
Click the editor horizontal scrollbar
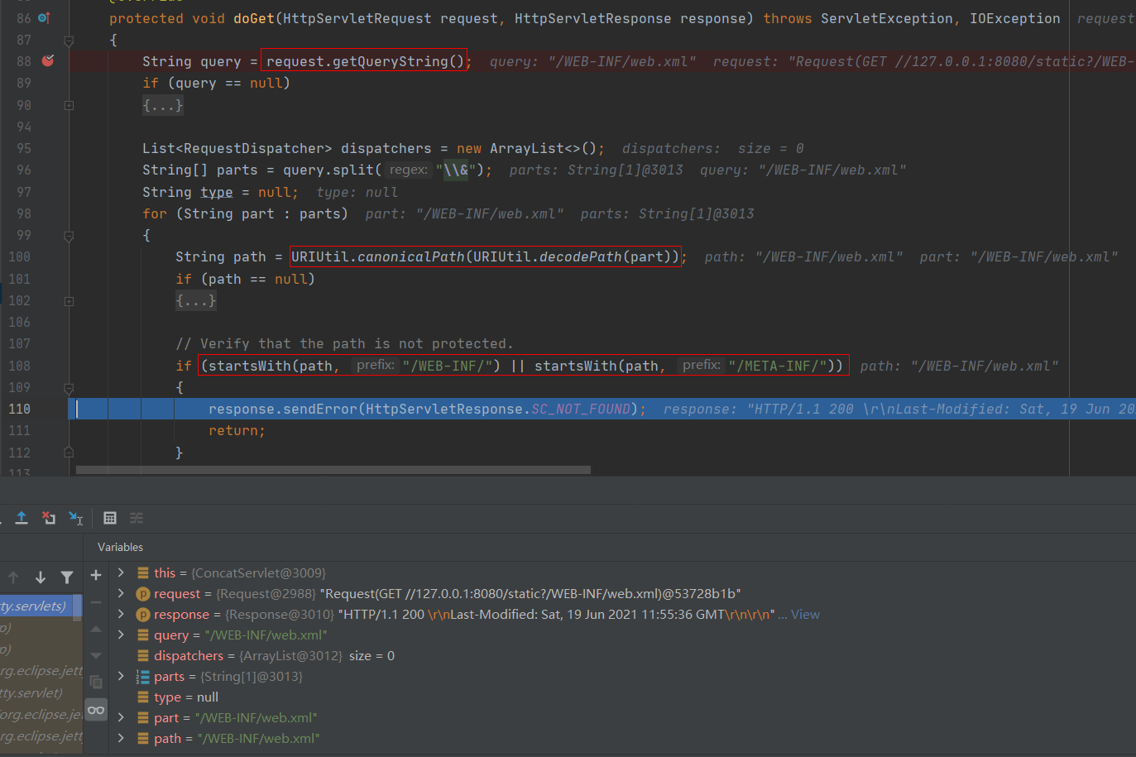[x=333, y=470]
